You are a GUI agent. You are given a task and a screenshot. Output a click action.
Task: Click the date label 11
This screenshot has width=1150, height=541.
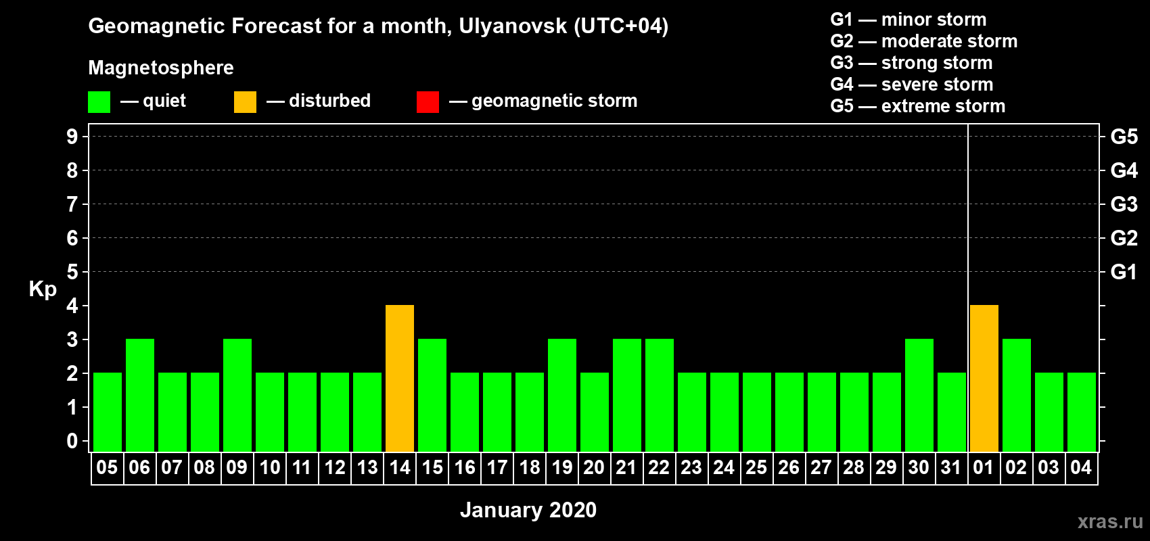302,467
